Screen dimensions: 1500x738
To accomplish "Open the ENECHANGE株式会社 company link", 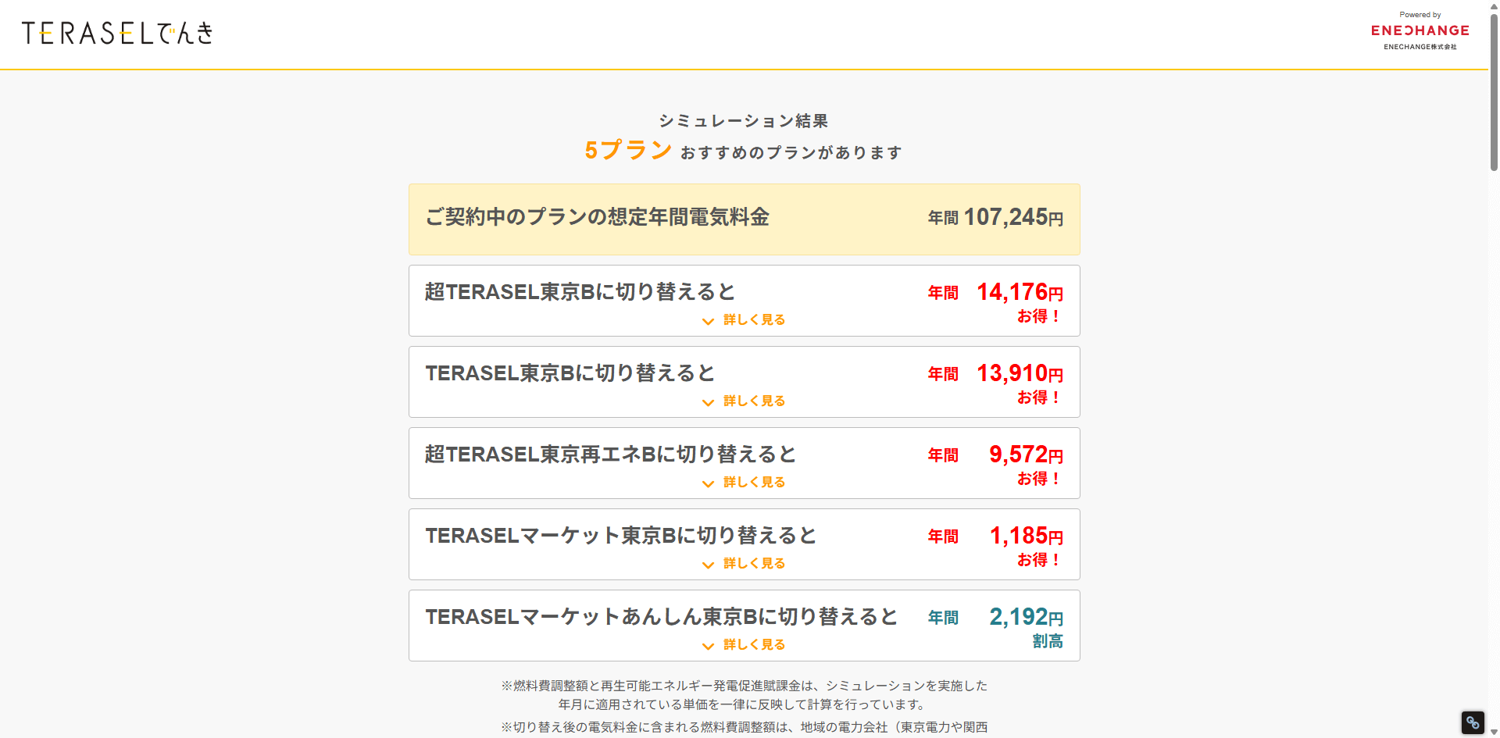I will (1420, 47).
